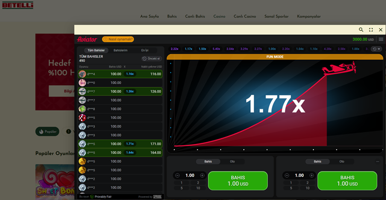The image size is (386, 200).
Task: Click the Nasıl oynamalı? button
Action: 118,39
